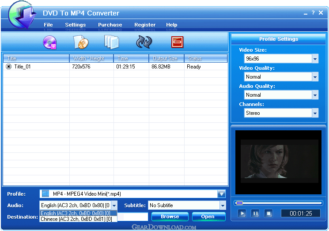Image resolution: width=329 pixels, height=231 pixels.
Task: Click the open IFO file icon
Action: tap(81, 42)
